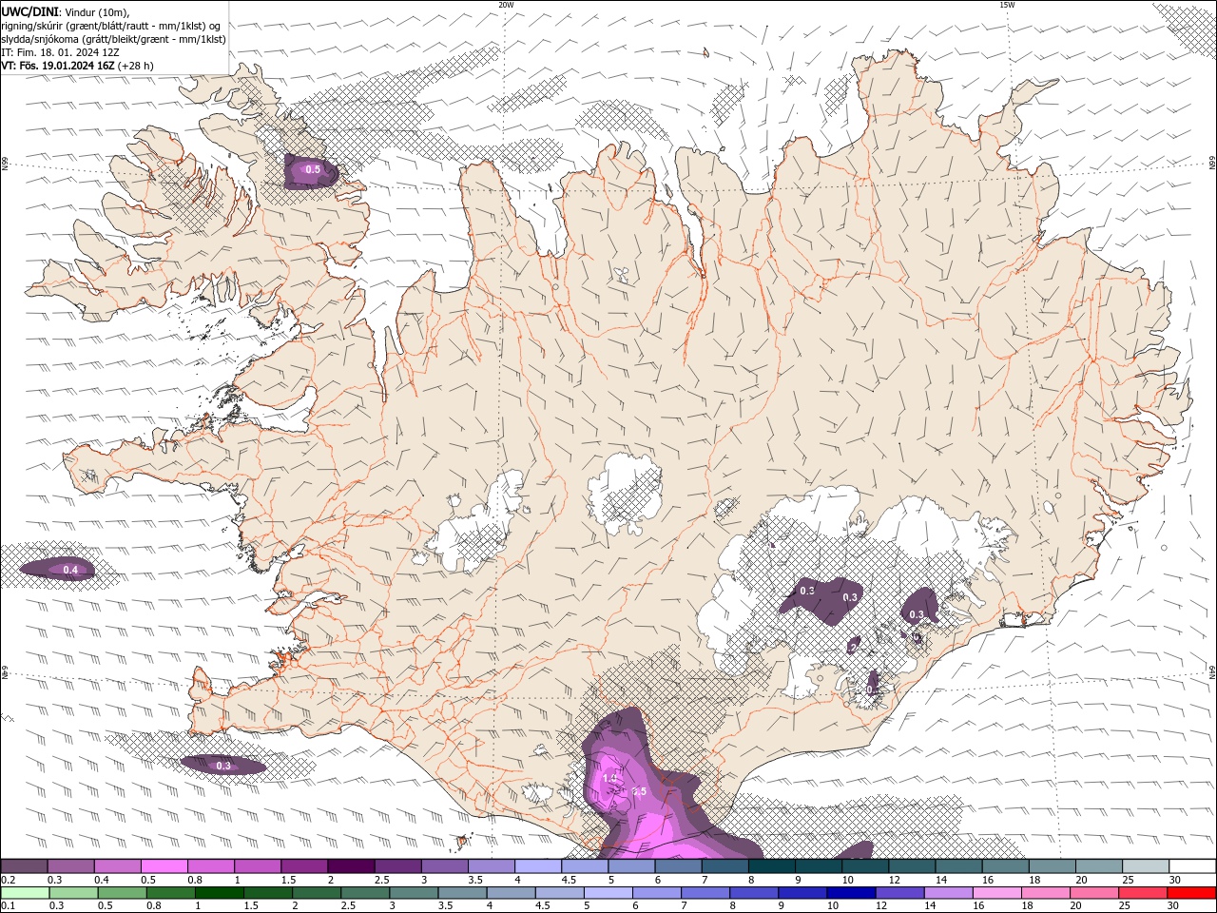Select the light pink 16 swatch in rain scale
The height and width of the screenshot is (913, 1217).
point(996,893)
